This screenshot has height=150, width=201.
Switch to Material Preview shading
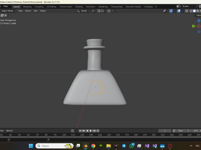(x=198, y=11)
